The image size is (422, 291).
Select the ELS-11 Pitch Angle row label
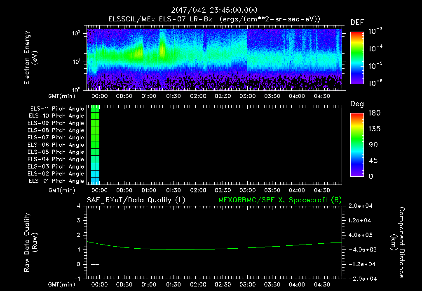(57, 109)
